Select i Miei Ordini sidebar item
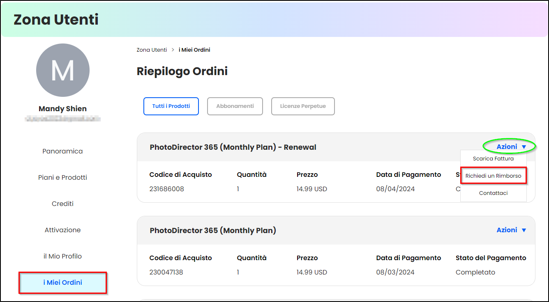 (62, 282)
